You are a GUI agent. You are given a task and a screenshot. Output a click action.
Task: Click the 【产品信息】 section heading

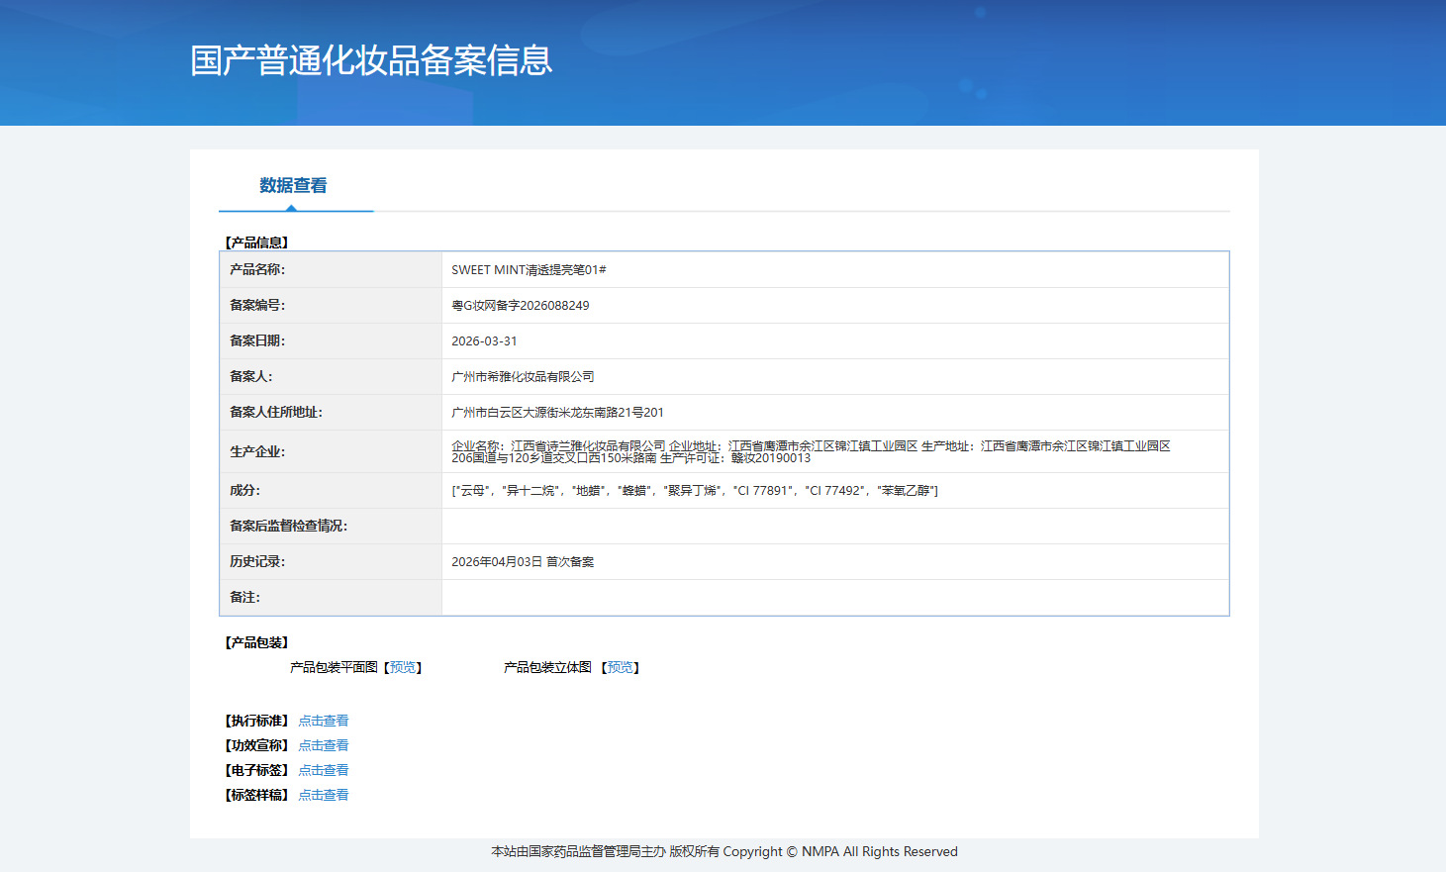click(x=256, y=242)
